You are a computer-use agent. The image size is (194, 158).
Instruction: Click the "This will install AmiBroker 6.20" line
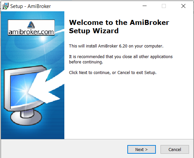pyautogui.click(x=116, y=46)
